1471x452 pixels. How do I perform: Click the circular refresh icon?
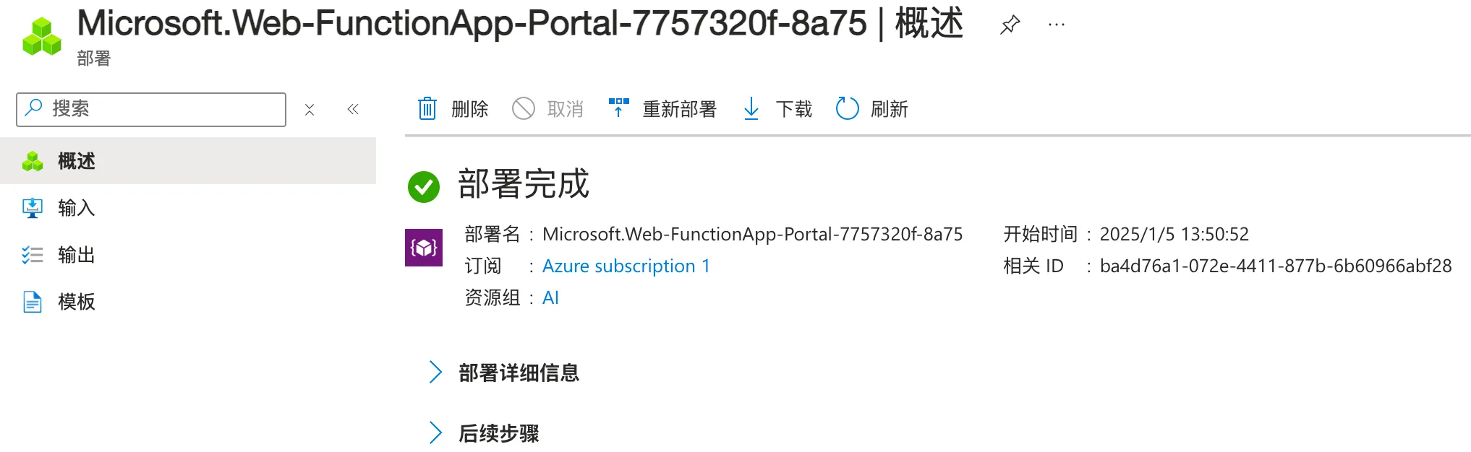click(x=847, y=109)
